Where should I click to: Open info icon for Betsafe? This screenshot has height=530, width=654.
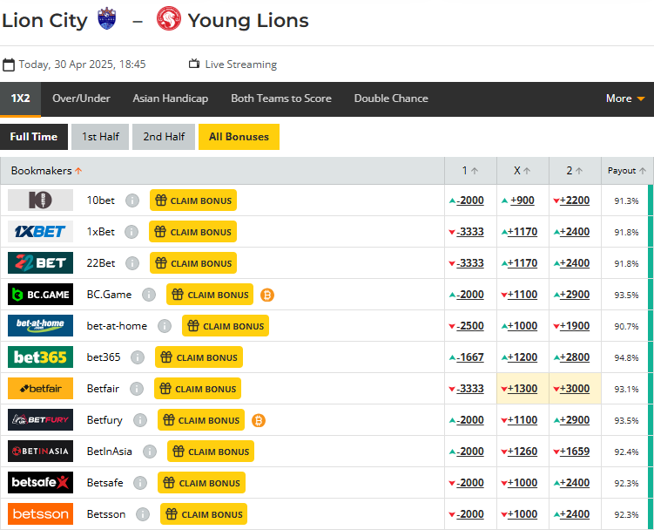click(140, 483)
